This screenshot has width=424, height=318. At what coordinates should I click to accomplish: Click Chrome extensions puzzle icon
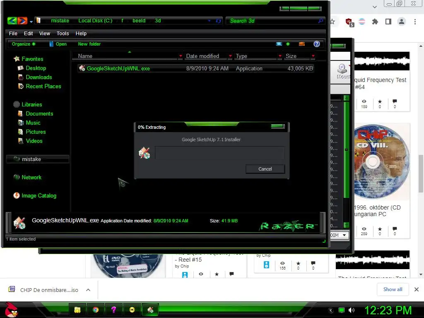point(375,22)
